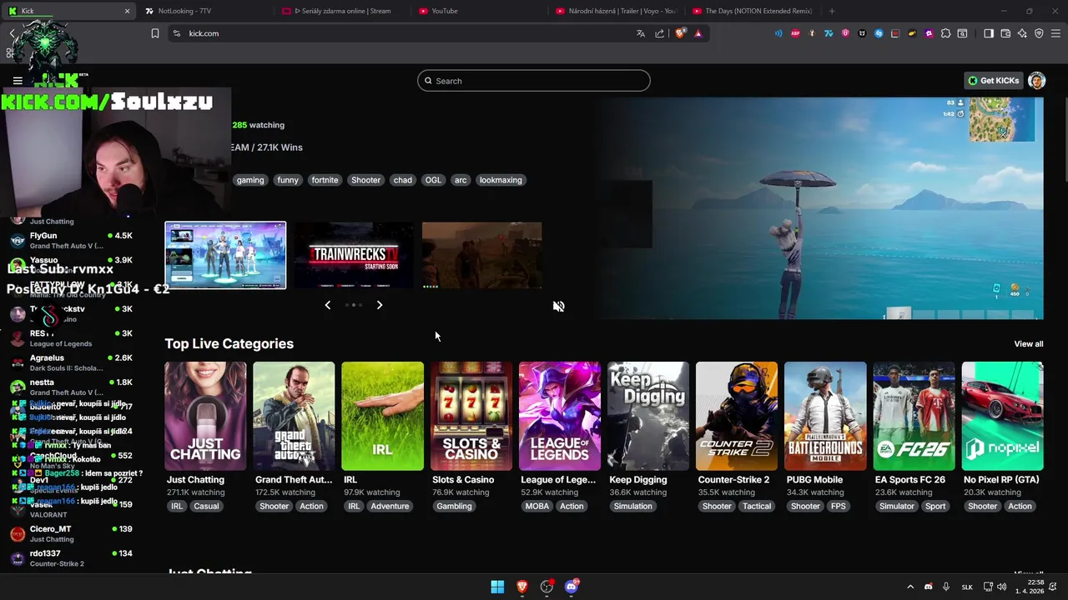Open the Brave Wallet icon
The image size is (1068, 600).
pyautogui.click(x=1005, y=33)
